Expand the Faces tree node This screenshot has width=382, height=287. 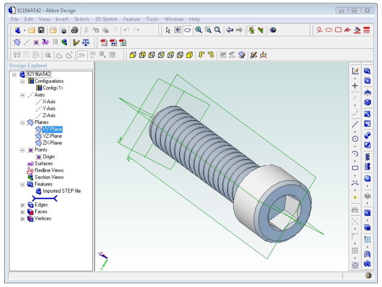tap(22, 212)
